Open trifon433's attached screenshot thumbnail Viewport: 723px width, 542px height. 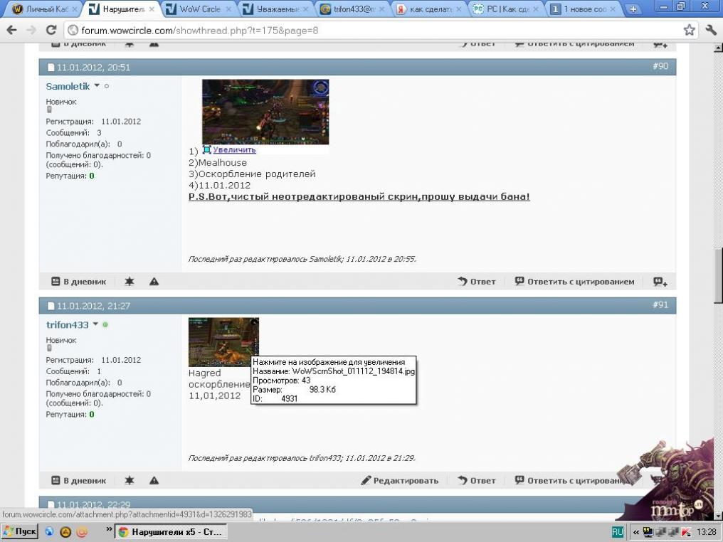click(x=223, y=341)
